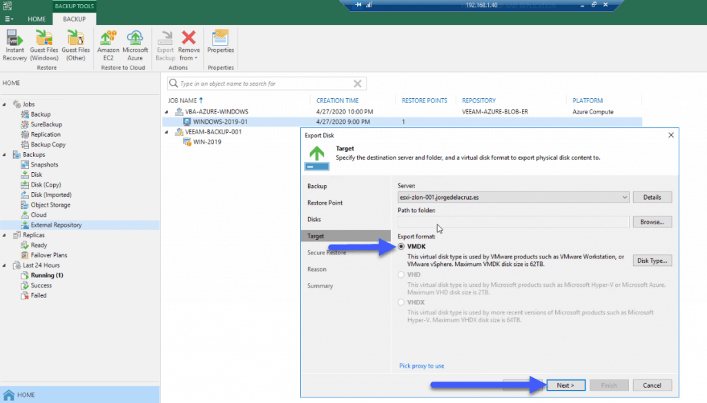Click the Path to folder field
Image resolution: width=707 pixels, height=403 pixels.
(513, 222)
